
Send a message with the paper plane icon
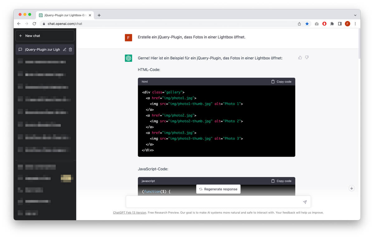tap(304, 202)
